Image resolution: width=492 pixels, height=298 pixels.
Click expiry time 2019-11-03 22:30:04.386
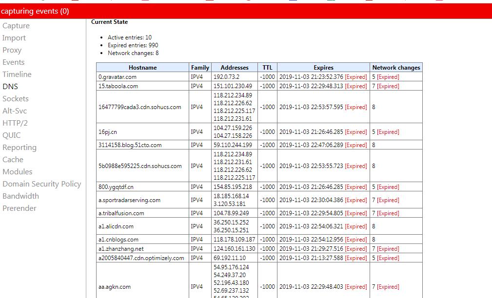tap(311, 200)
